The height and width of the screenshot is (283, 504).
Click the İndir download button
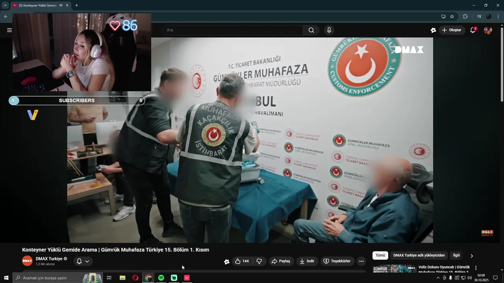click(x=307, y=261)
